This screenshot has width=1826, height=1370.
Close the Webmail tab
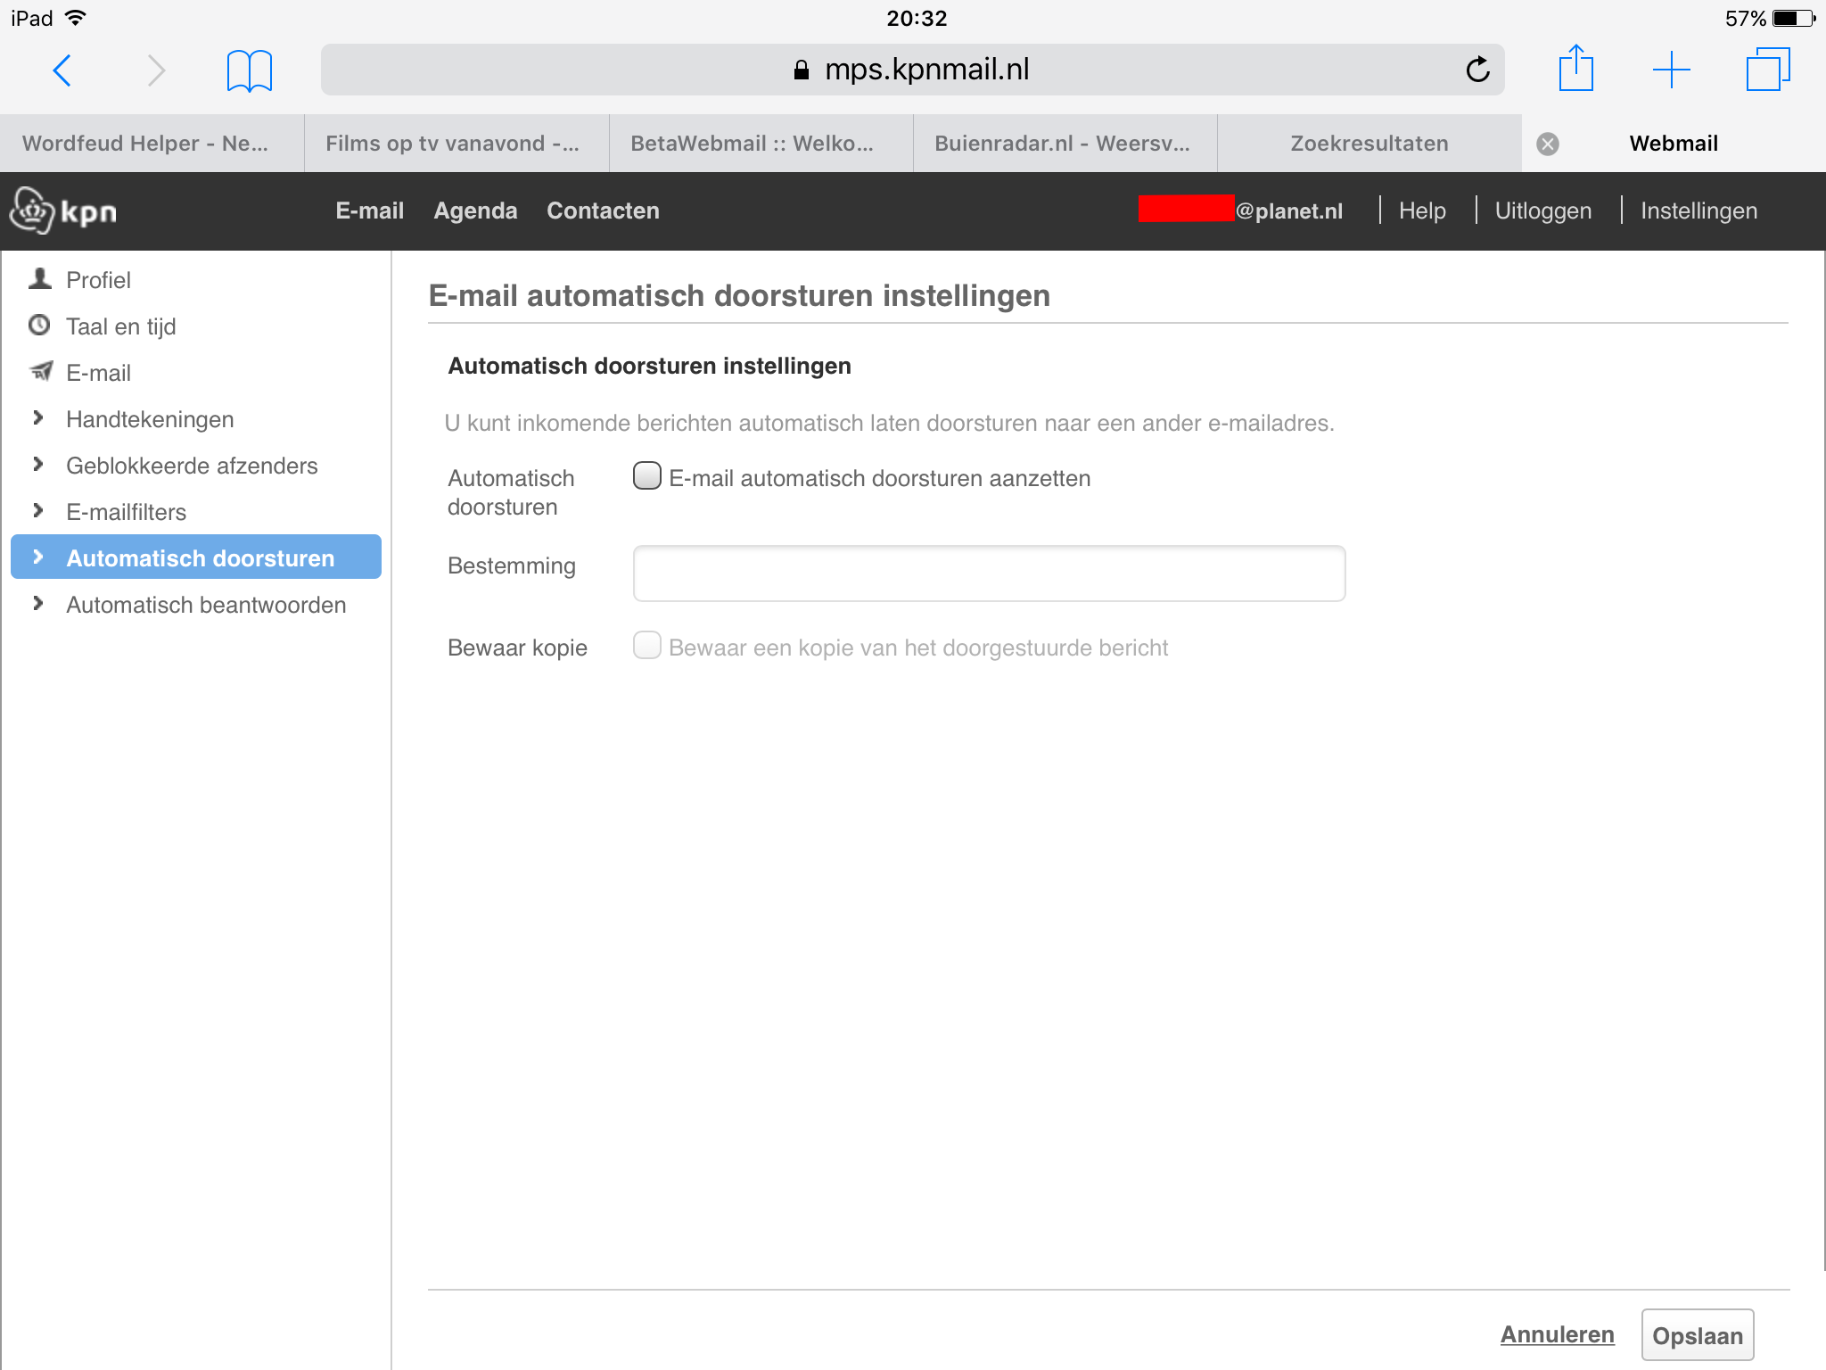pos(1548,144)
